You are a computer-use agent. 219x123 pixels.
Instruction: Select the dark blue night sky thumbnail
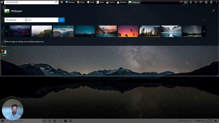[85, 31]
